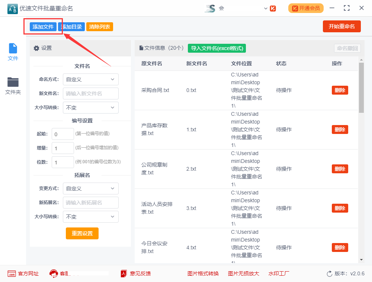Image resolution: width=372 pixels, height=282 pixels.
Task: Open the 大小写转换 dropdown under 文件名
Action: click(x=90, y=108)
